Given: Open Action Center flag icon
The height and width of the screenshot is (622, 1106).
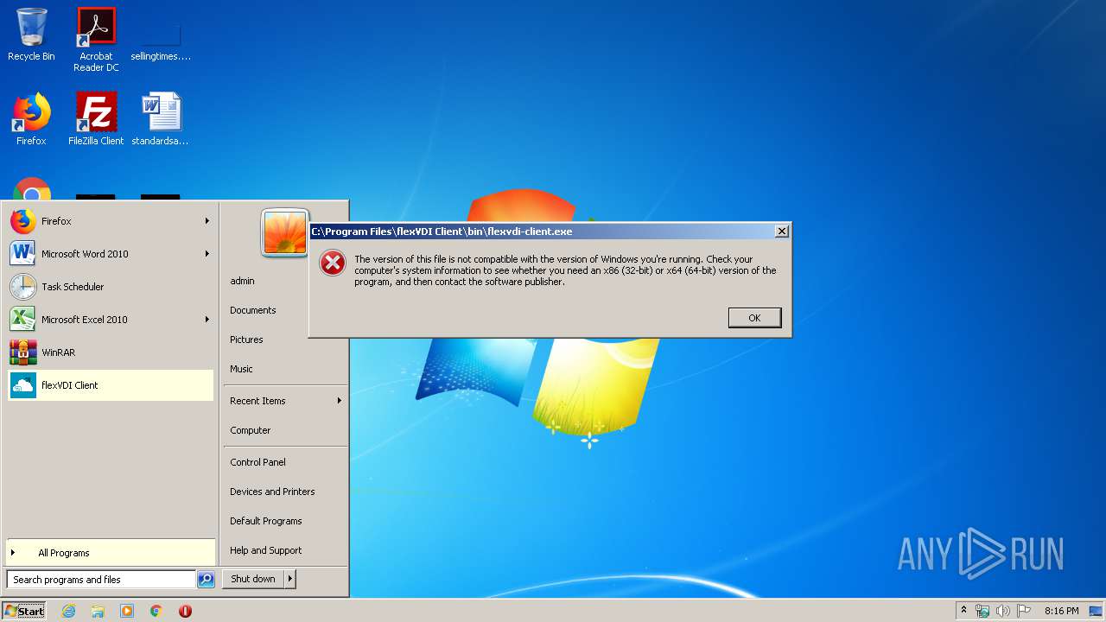Looking at the screenshot, I should pos(1024,611).
